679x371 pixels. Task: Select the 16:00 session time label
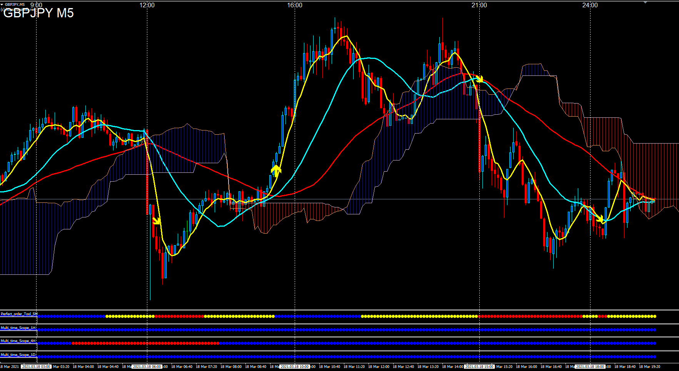[x=295, y=5]
